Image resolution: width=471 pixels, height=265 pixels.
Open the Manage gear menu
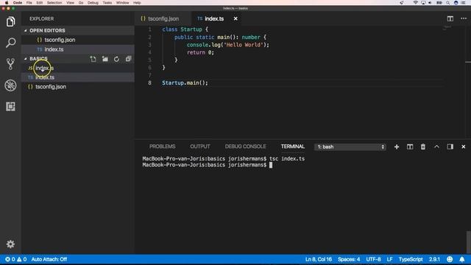(x=10, y=244)
